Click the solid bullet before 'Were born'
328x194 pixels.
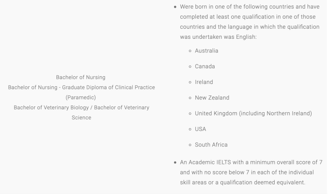coord(175,7)
